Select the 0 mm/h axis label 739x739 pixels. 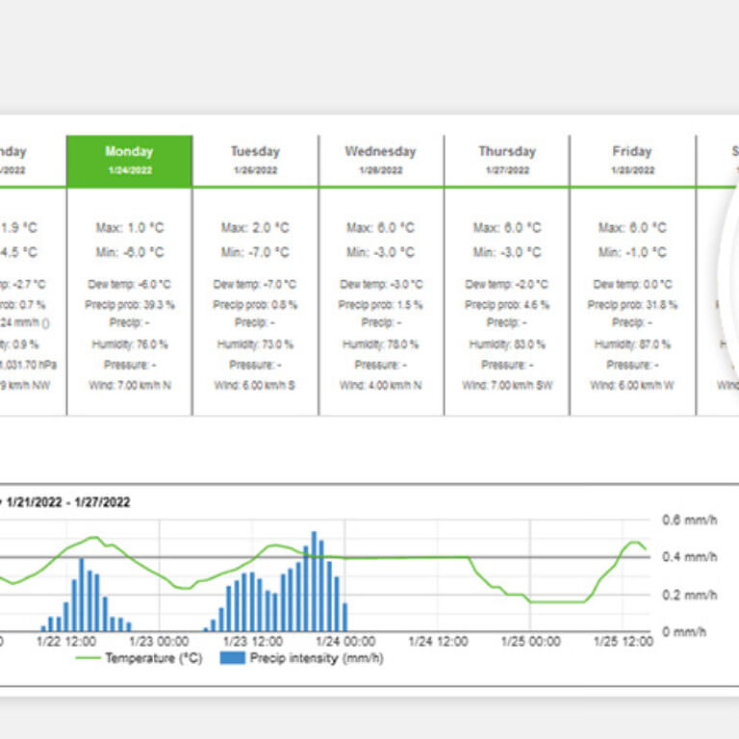[x=684, y=632]
